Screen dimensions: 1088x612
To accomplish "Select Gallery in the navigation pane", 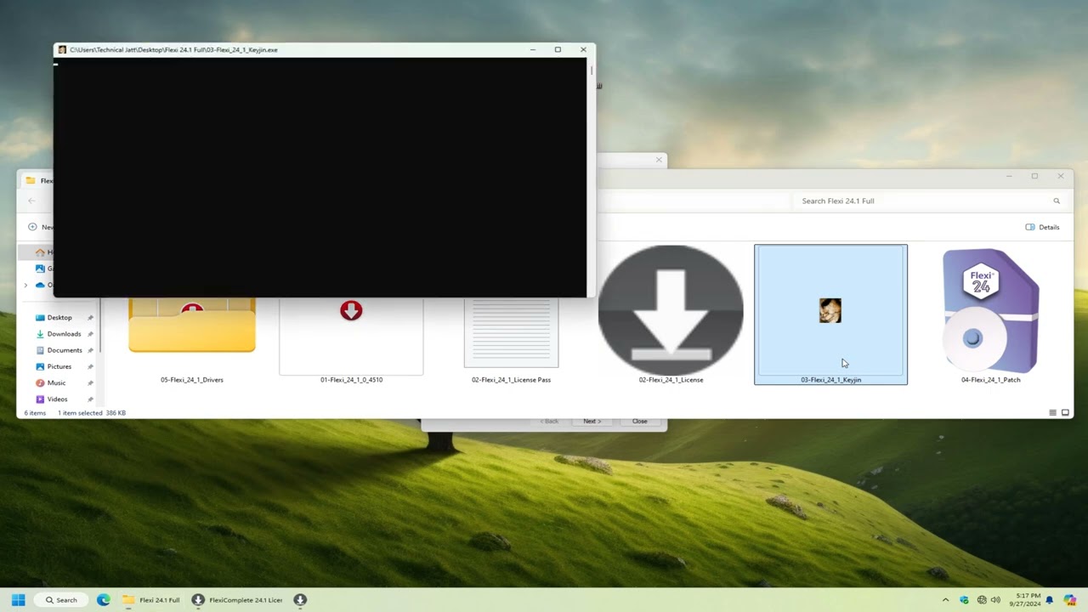I will coord(44,269).
